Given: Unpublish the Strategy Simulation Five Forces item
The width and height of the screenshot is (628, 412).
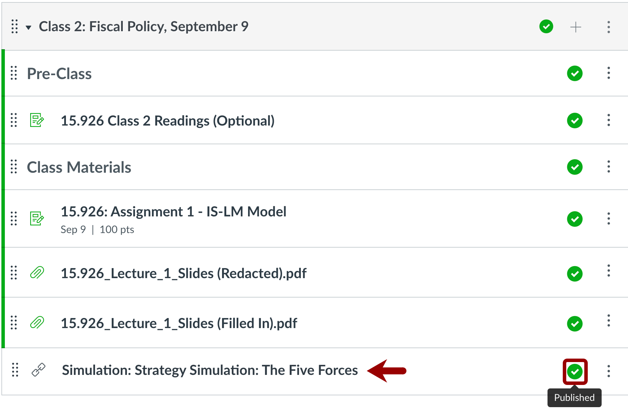Looking at the screenshot, I should 575,371.
